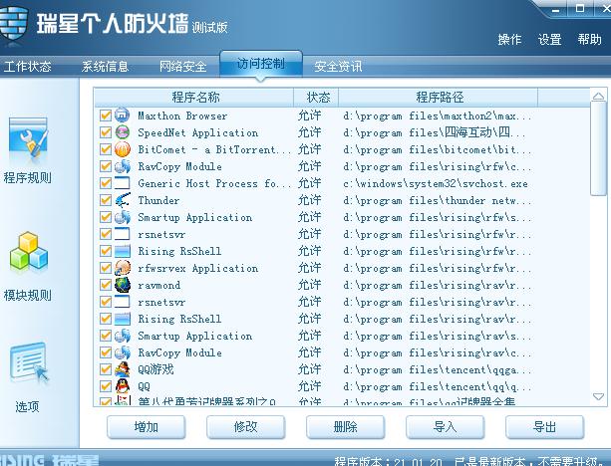This screenshot has height=466, width=611.
Task: Click the 允许 status for QQ
Action: point(309,386)
